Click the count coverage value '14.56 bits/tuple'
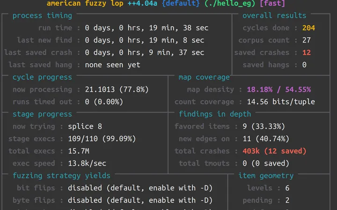The height and width of the screenshot is (210, 337). (281, 102)
